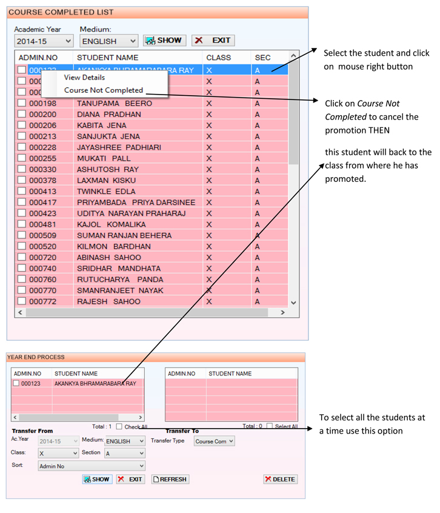Image resolution: width=440 pixels, height=513 pixels.
Task: Open the Section A dropdown
Action: [x=125, y=453]
